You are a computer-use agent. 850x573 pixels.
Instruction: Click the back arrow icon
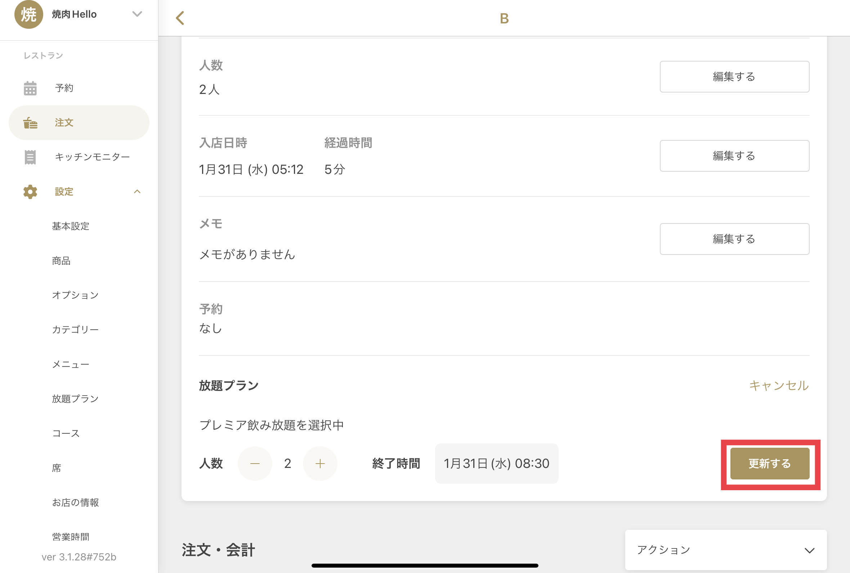180,18
